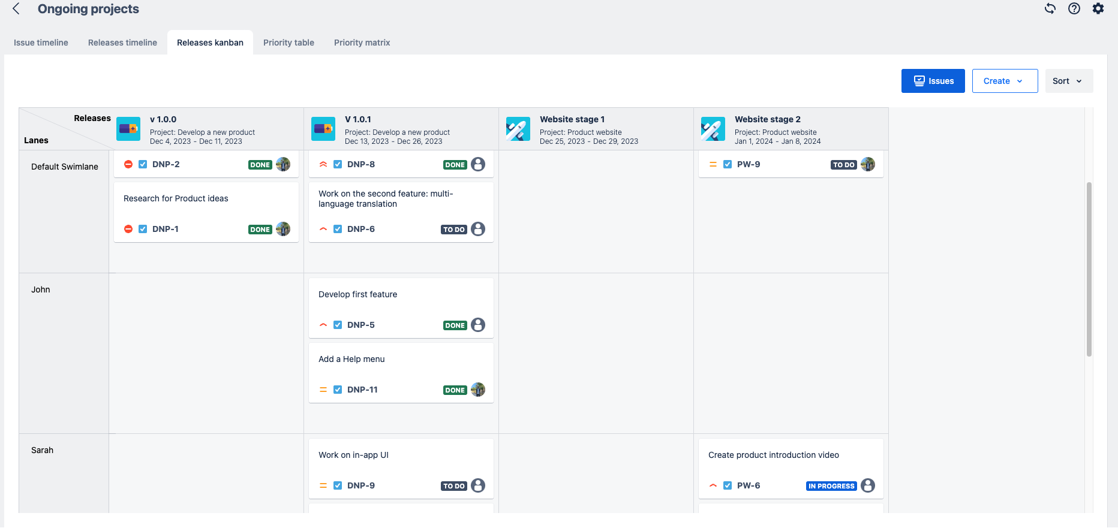This screenshot has height=528, width=1118.
Task: Toggle the checkbox on DNP-5 card
Action: coord(338,325)
